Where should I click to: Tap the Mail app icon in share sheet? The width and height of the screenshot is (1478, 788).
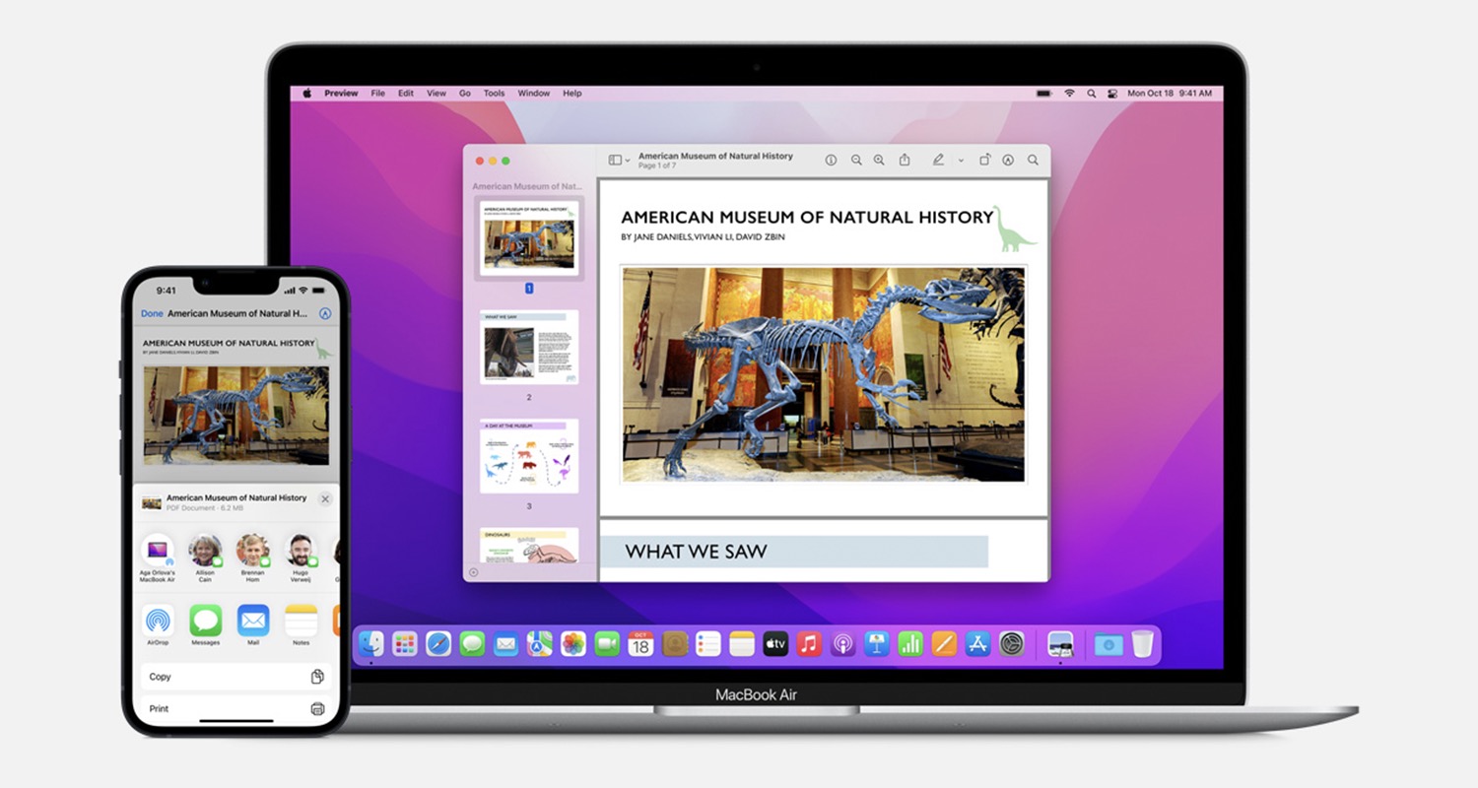[x=253, y=621]
